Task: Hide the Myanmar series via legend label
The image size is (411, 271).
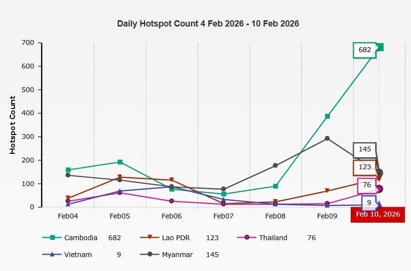Action: point(177,255)
